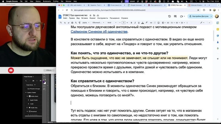Open the highlight color picker
This screenshot has height=124, width=221.
click(147, 23)
